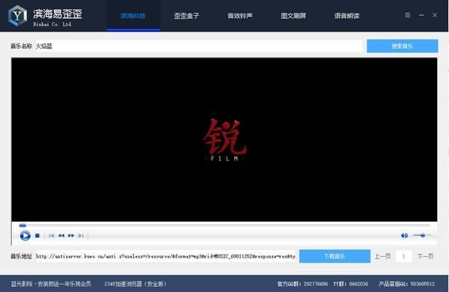This screenshot has width=449, height=292.
Task: Open the 歪歪盒子 tab
Action: pos(186,16)
